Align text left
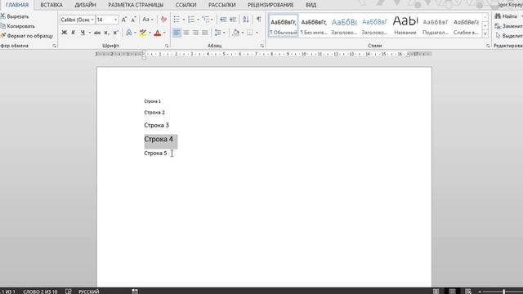 [177, 33]
